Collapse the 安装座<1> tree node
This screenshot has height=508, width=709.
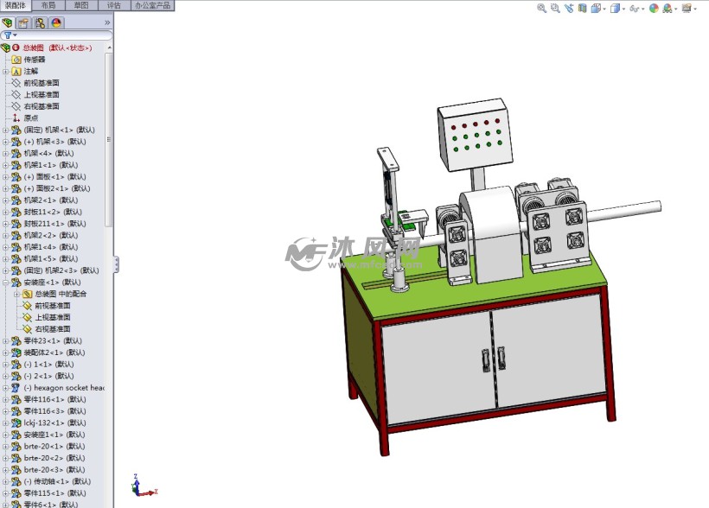coord(5,283)
